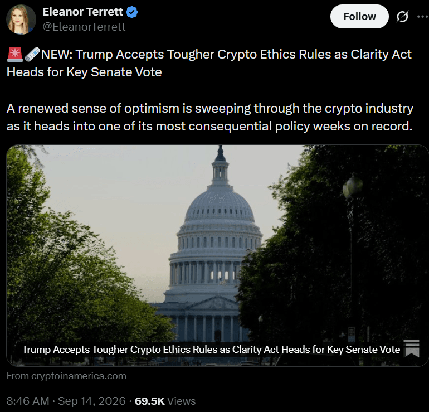Click the article bookmark icon on card
The image size is (429, 412).
[x=411, y=348]
